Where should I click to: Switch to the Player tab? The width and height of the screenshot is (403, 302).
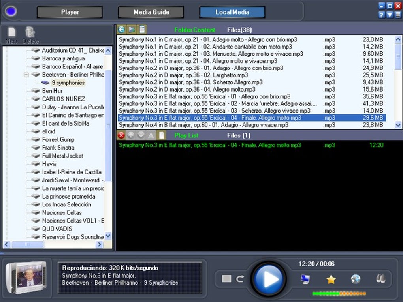click(x=70, y=12)
